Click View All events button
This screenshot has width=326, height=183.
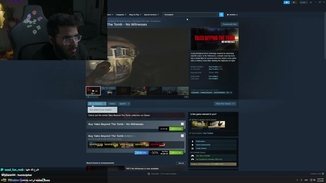coord(181,163)
